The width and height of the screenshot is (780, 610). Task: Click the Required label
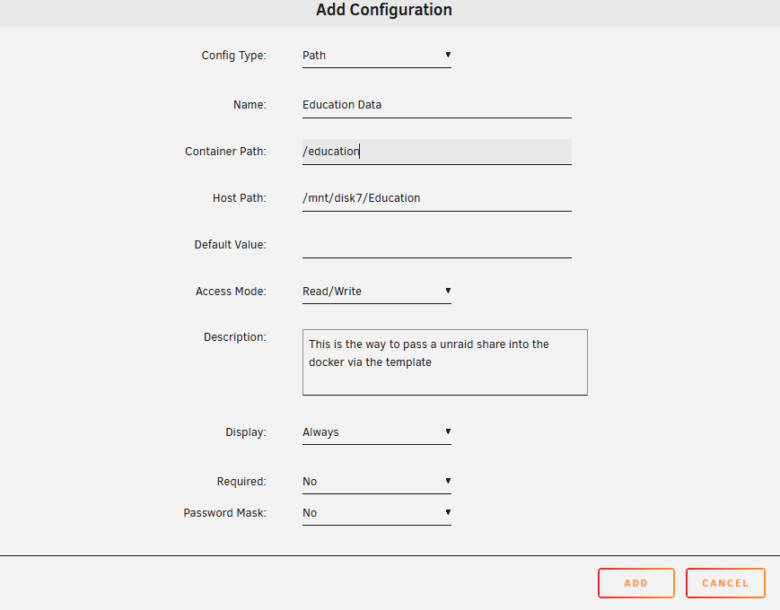point(241,482)
